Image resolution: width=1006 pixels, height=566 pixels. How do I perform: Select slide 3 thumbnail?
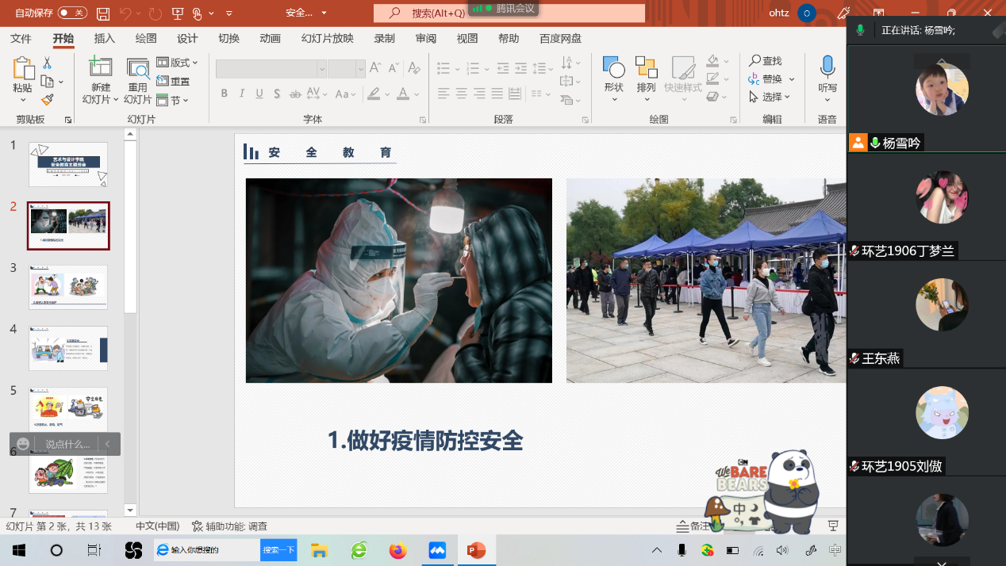[x=68, y=287]
